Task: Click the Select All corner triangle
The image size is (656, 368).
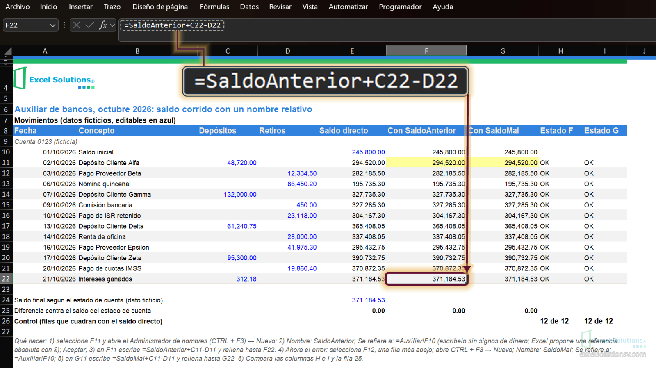Action: (x=8, y=51)
